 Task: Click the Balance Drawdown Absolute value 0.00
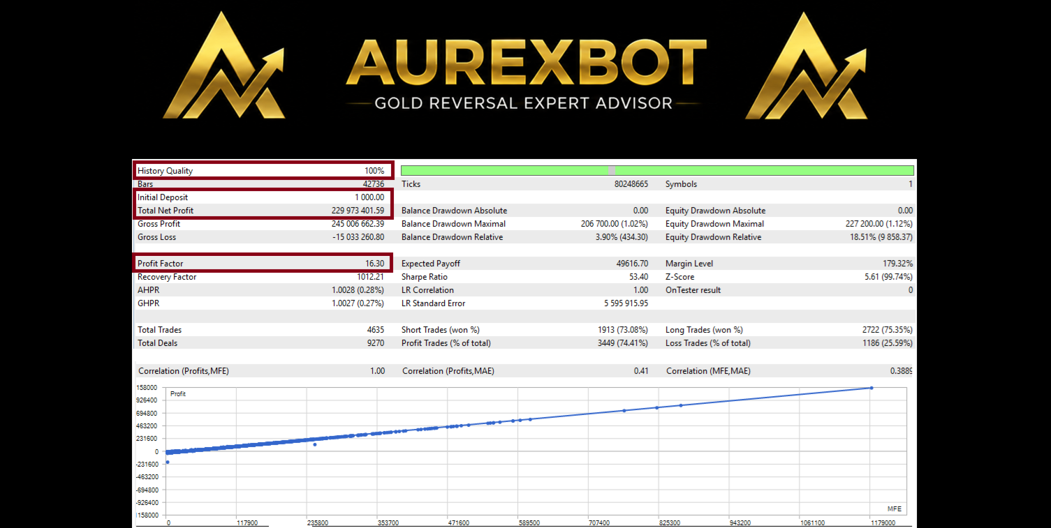[640, 211]
